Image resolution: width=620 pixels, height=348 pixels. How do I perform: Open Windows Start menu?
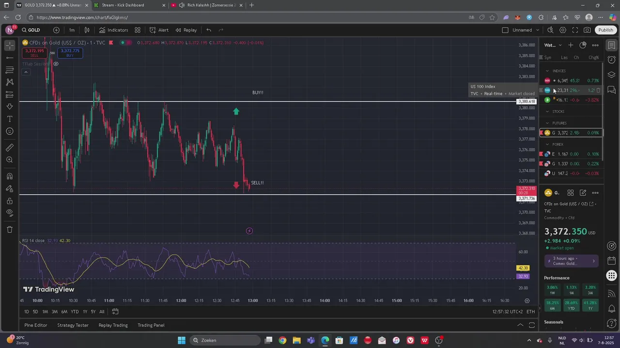(x=181, y=340)
